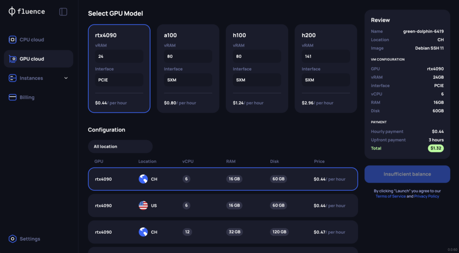The image size is (459, 253).
Task: Select the h100 GPU model card
Action: (257, 69)
